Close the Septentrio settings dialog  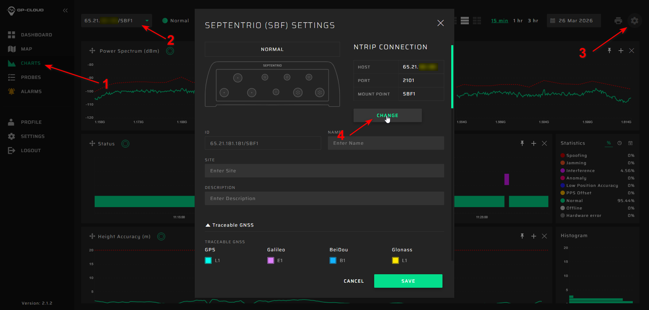point(440,23)
